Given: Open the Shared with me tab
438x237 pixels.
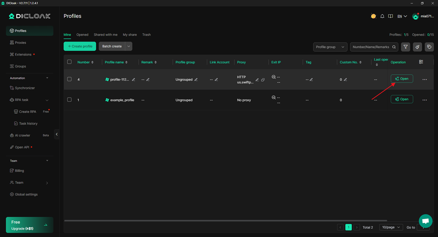Looking at the screenshot, I should tap(105, 35).
